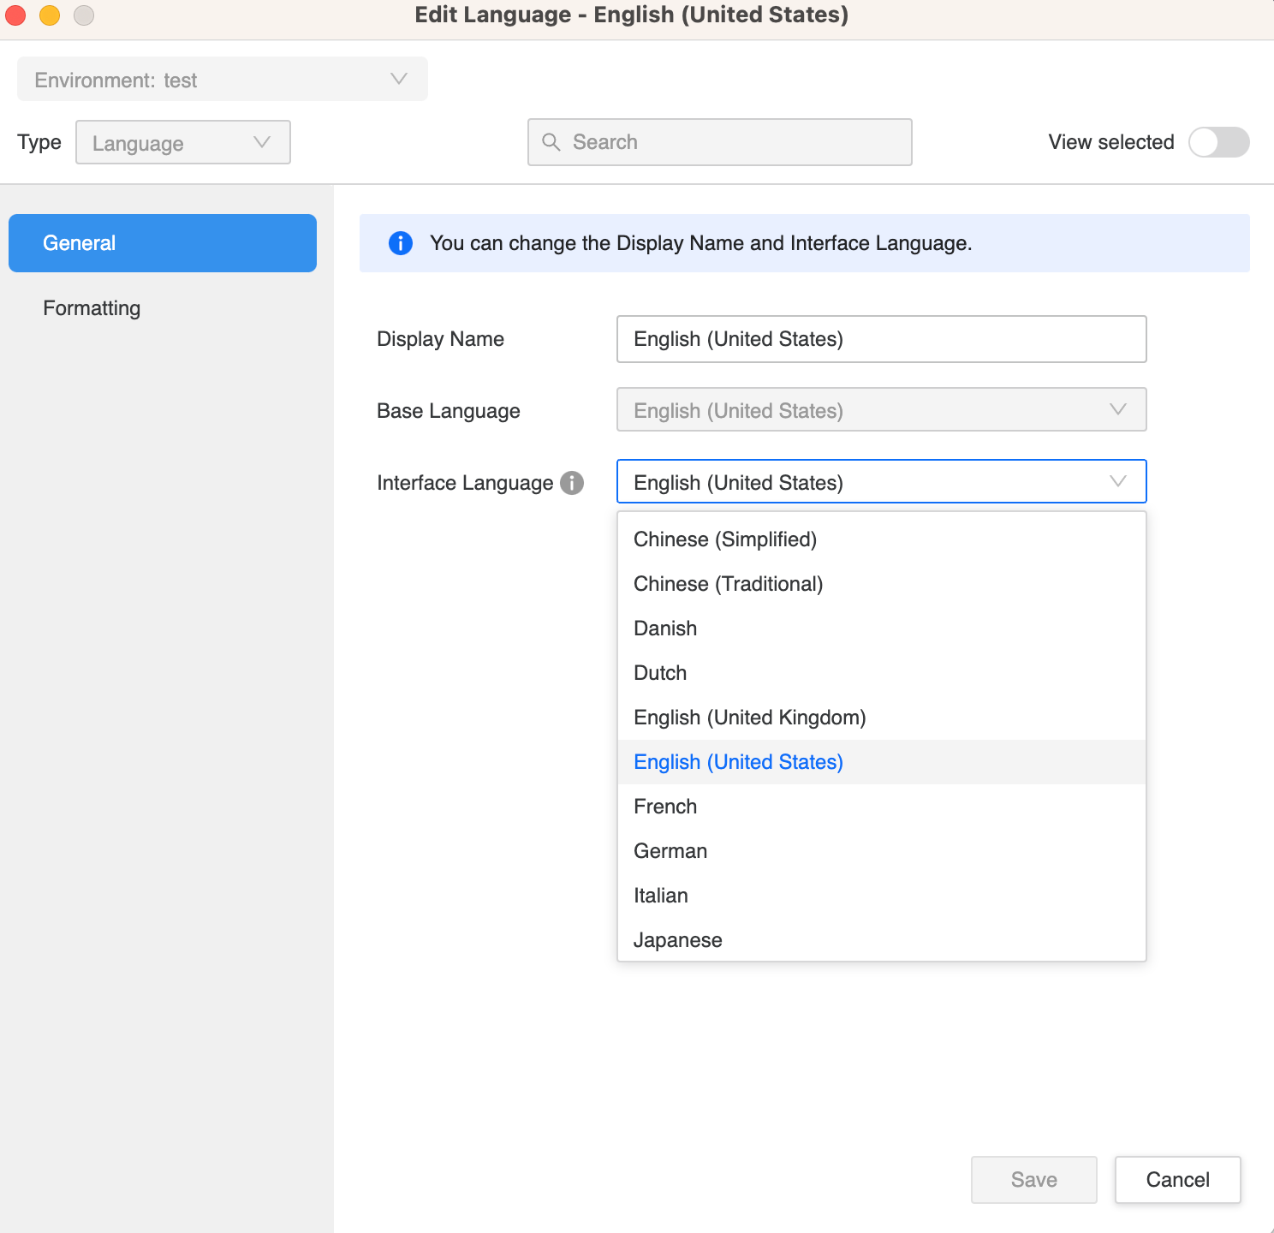1274x1233 pixels.
Task: Select the General tab
Action: [x=163, y=243]
